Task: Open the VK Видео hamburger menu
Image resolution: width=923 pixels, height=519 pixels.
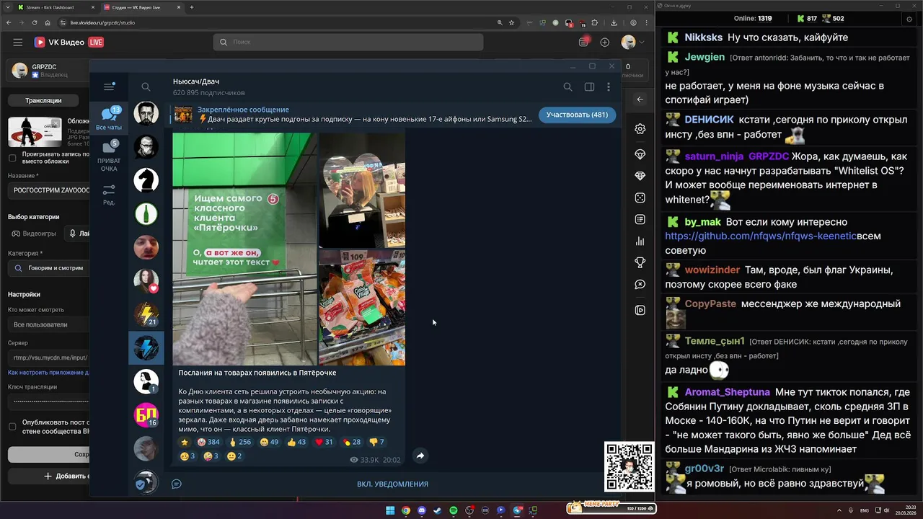Action: coord(17,43)
